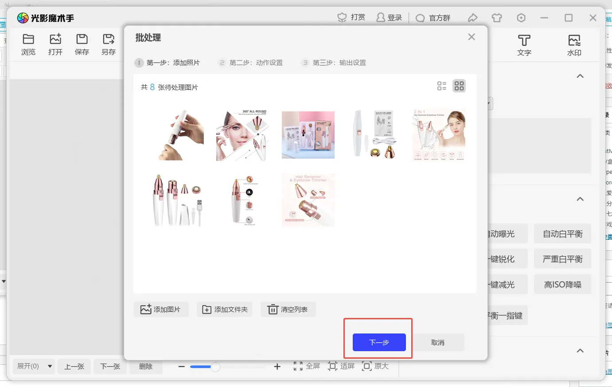
Task: Select step tab 第一步：添加照片
Action: pyautogui.click(x=168, y=63)
